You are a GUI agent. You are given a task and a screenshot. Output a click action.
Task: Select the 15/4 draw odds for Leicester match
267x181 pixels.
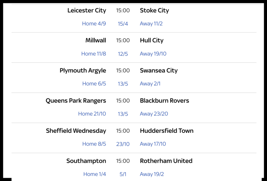click(123, 24)
